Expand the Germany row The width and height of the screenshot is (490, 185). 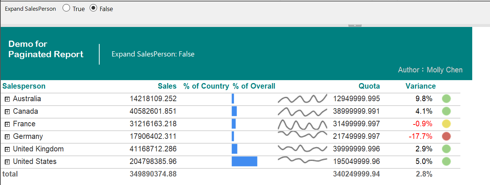pos(7,137)
